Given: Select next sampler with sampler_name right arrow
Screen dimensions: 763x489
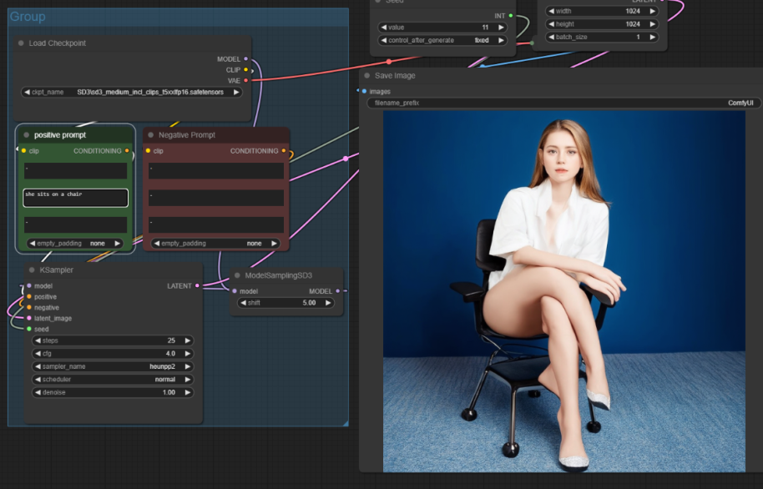Looking at the screenshot, I should tap(187, 366).
